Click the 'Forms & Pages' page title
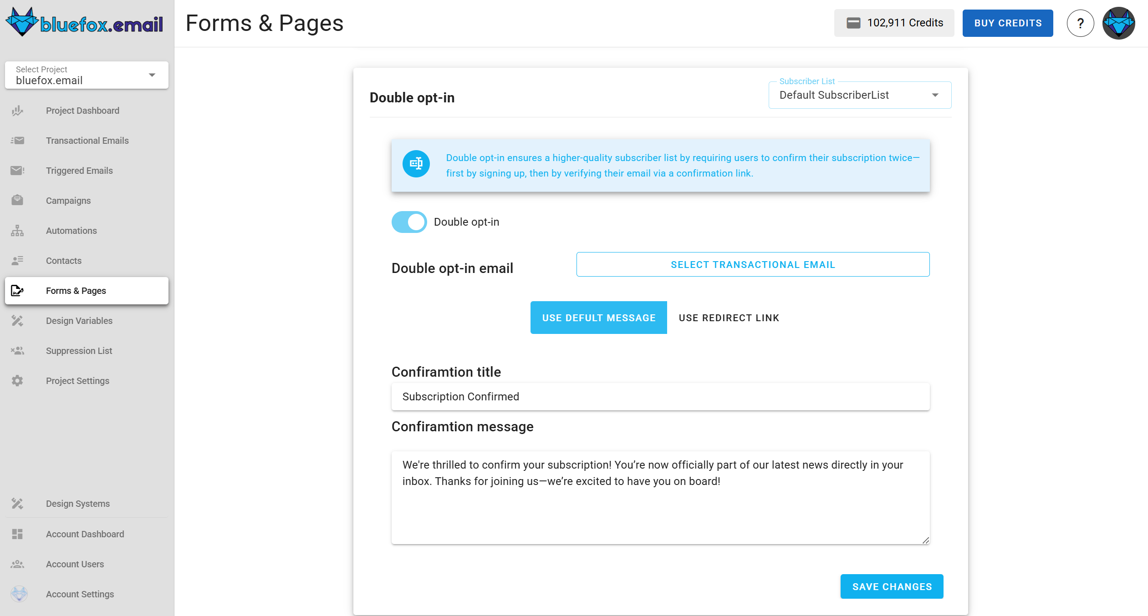Image resolution: width=1148 pixels, height=616 pixels. click(265, 23)
